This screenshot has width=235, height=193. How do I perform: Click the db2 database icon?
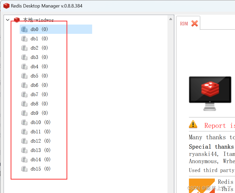coord(24,48)
